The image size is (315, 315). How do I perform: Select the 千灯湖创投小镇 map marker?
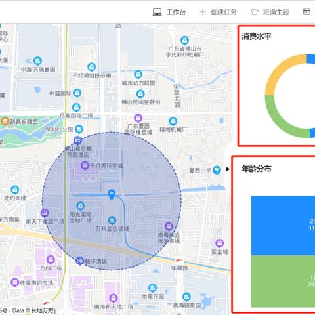[91, 67]
